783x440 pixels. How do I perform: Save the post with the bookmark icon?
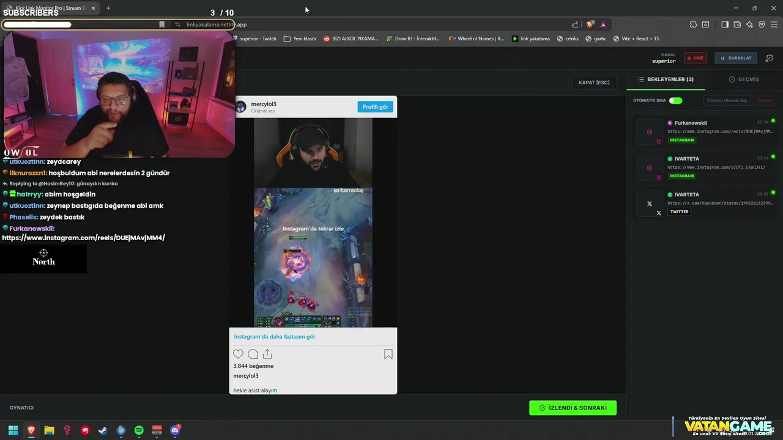pos(388,354)
